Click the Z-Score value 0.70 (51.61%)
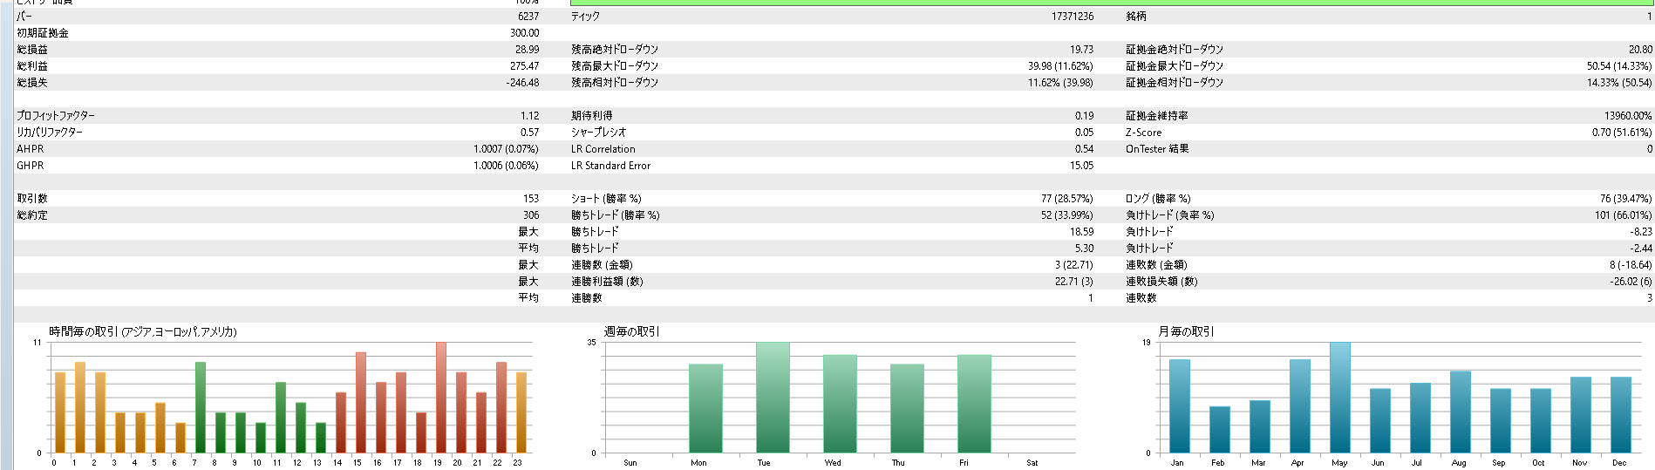1655x470 pixels. click(1622, 133)
